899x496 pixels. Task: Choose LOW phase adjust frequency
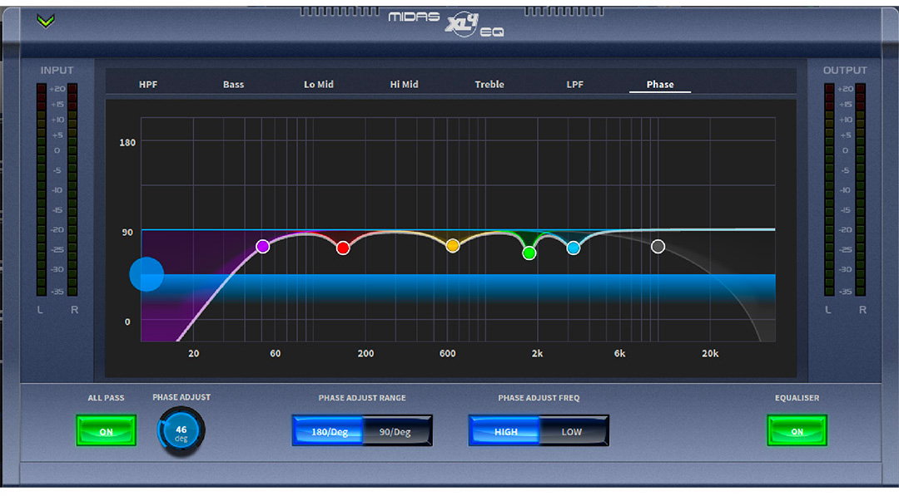coord(573,431)
